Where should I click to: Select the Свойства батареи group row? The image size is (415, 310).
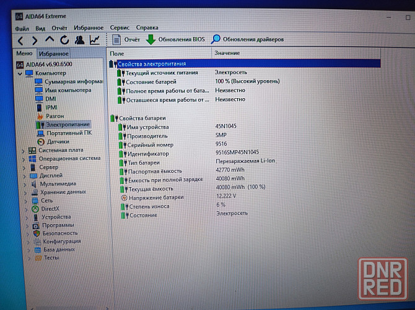click(138, 118)
